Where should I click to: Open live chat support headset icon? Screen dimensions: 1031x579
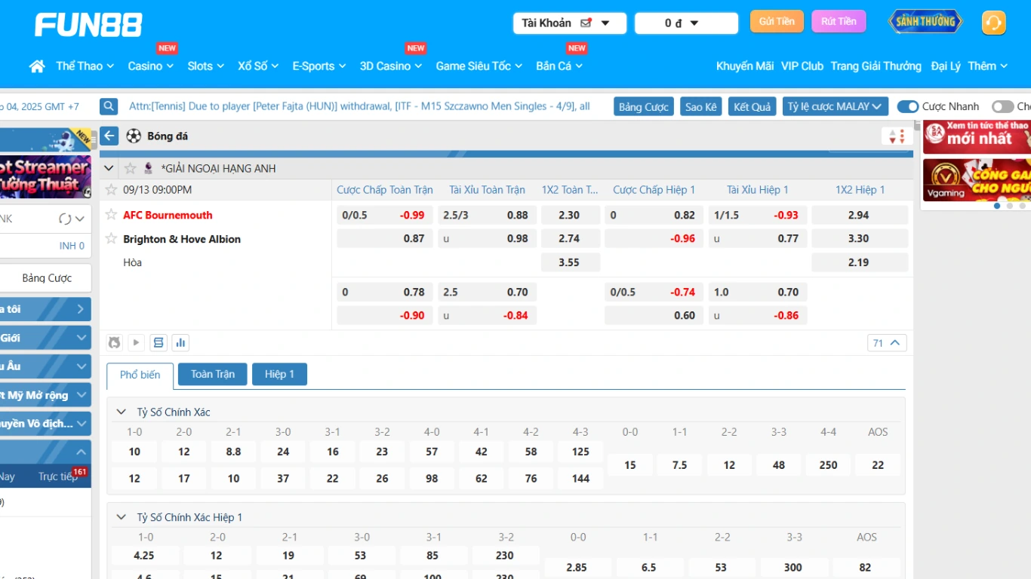pos(993,23)
